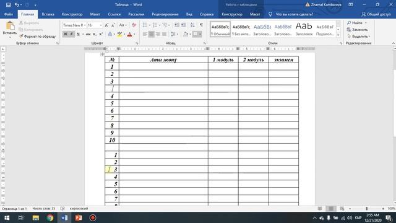Image resolution: width=396 pixels, height=223 pixels.
Task: Adjust the zoom slider in status bar
Action: point(366,209)
